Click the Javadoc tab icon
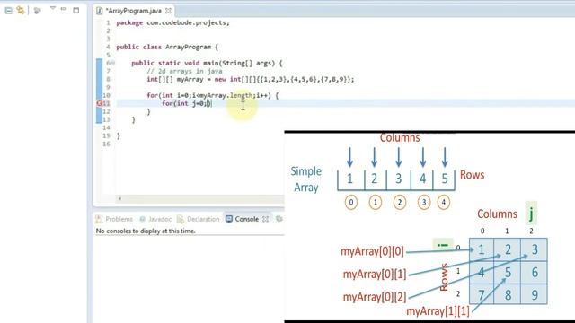Image resolution: width=575 pixels, height=323 pixels. (x=142, y=219)
